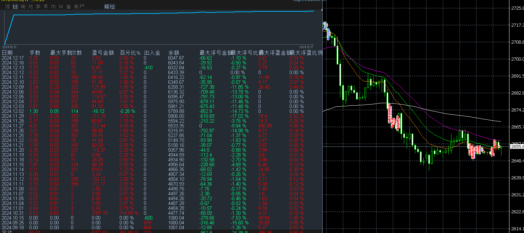Click the 余额 column header
524x233 pixels.
coord(174,53)
